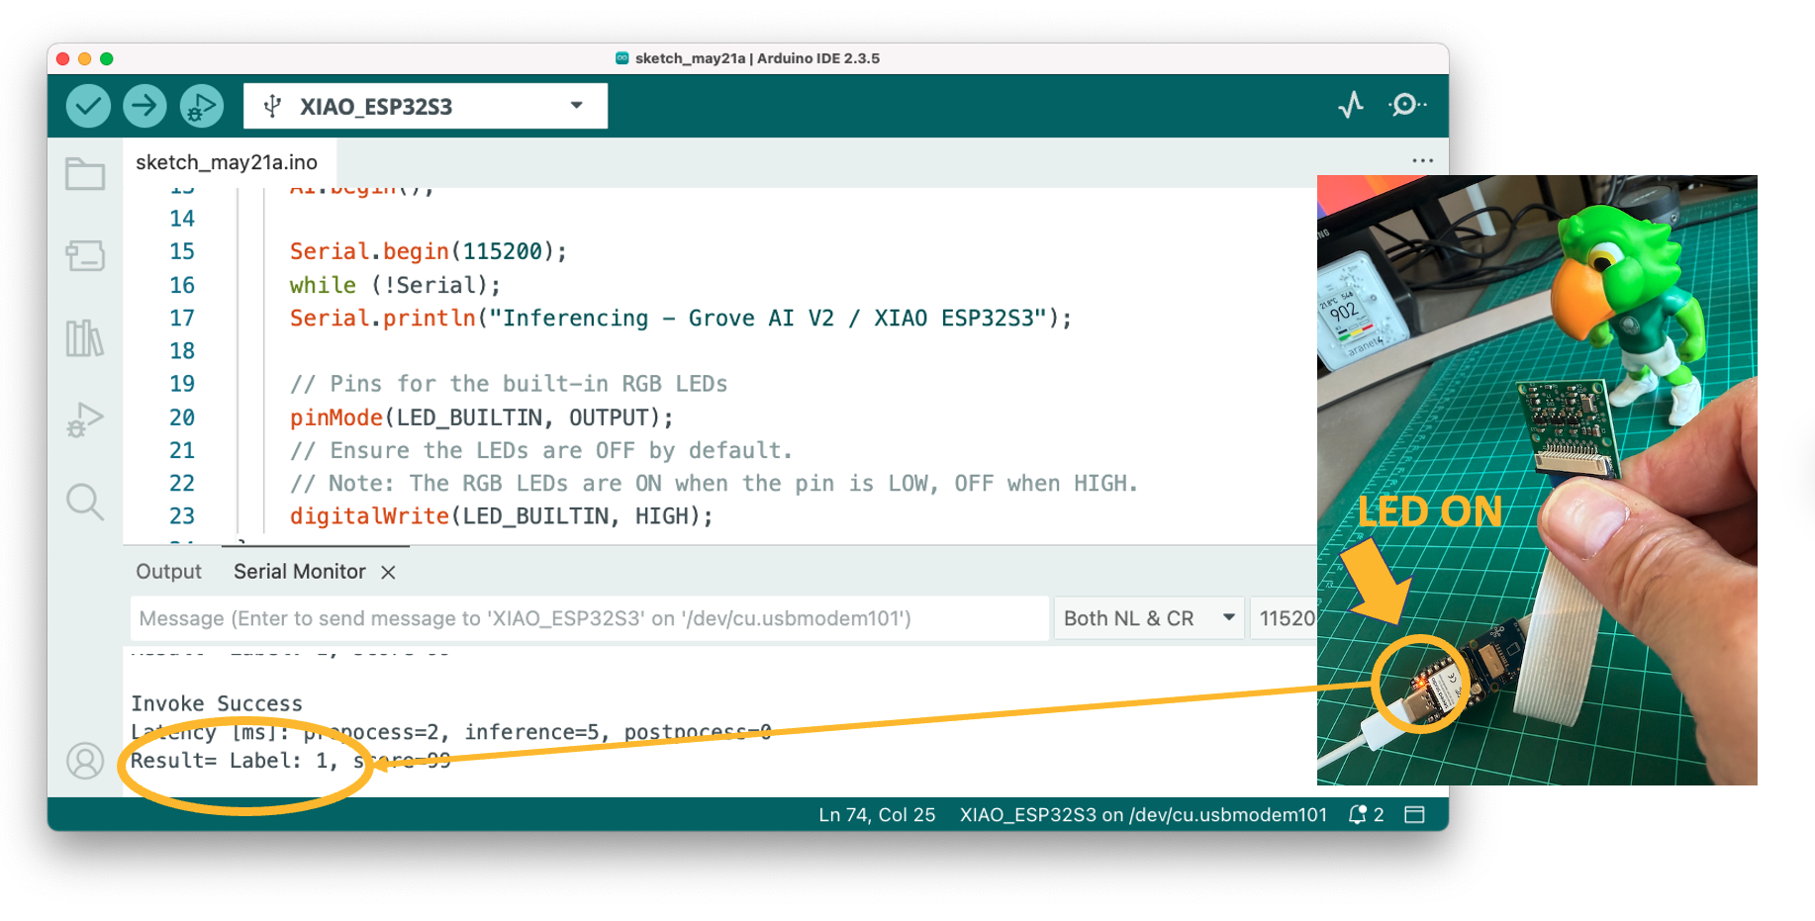
Task: Toggle bottom panel icon in status bar
Action: pyautogui.click(x=1414, y=814)
